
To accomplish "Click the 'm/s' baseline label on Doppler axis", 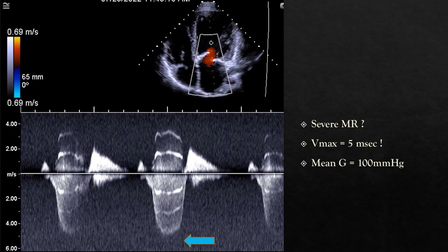I will [x=12, y=174].
